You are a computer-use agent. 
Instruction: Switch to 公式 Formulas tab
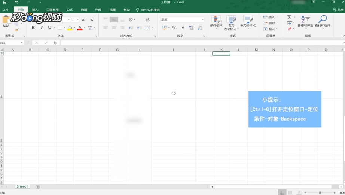point(70,10)
